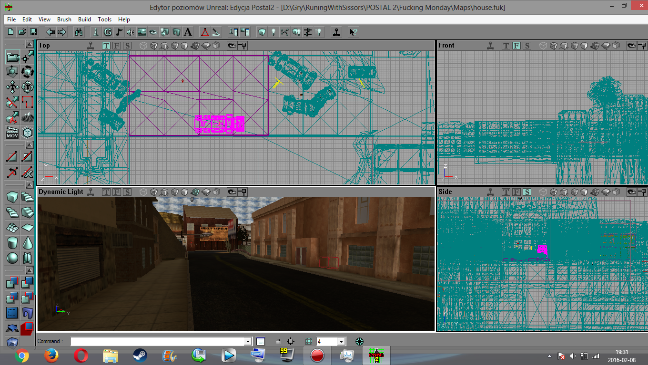Choose the Cube brush builder
Screen dimensions: 648x365
click(12, 197)
